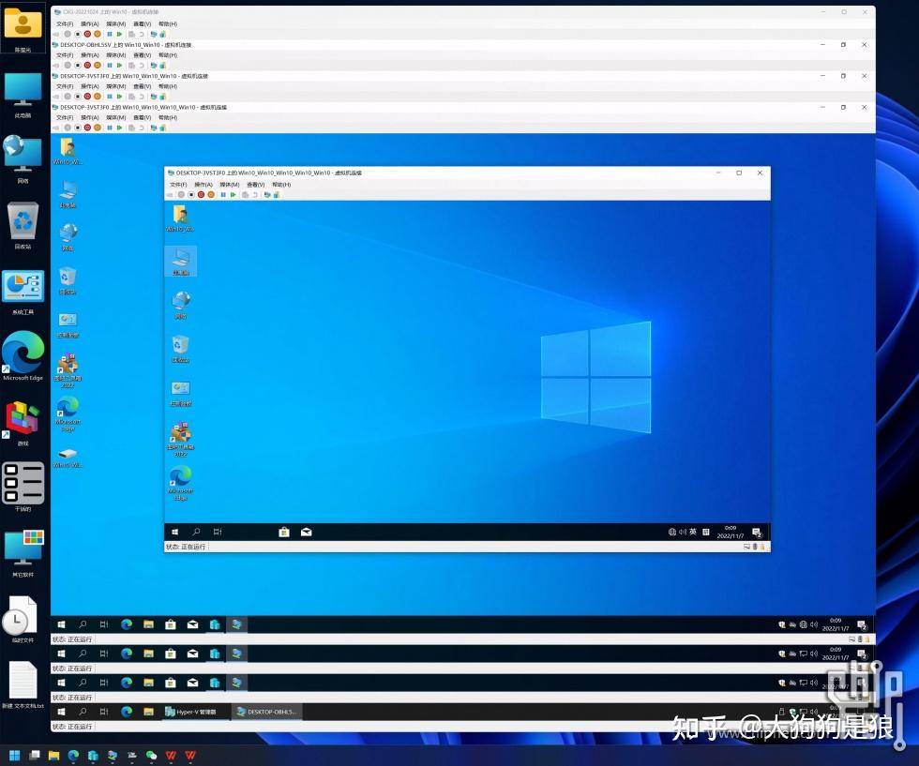
Task: Select 新建 文本文档.txt file on host desktop
Action: pyautogui.click(x=23, y=684)
